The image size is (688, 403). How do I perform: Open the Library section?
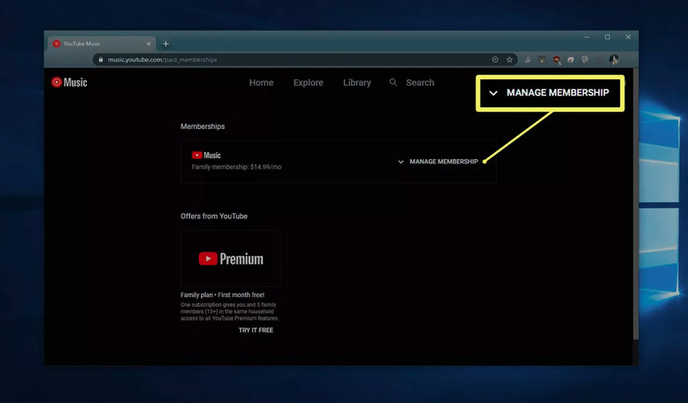pyautogui.click(x=357, y=82)
